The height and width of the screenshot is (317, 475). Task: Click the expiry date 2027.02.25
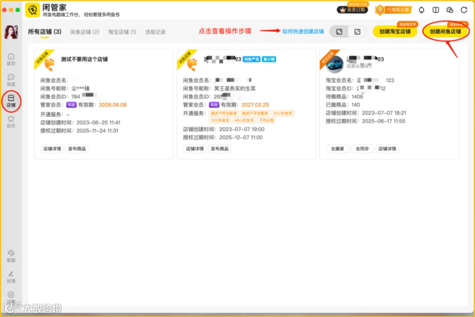tap(255, 105)
